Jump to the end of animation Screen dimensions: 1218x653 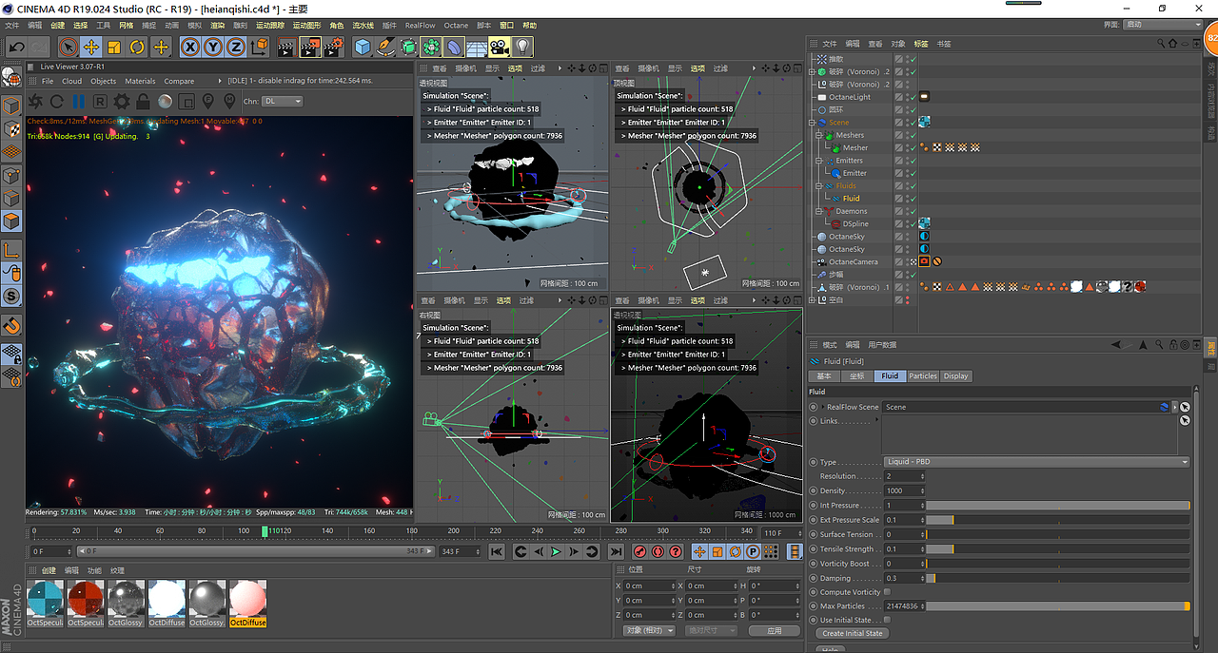click(x=616, y=551)
